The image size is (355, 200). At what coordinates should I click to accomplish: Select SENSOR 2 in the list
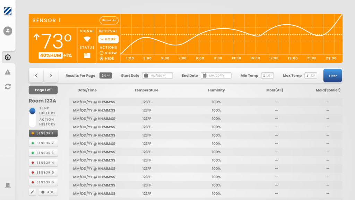(x=43, y=143)
